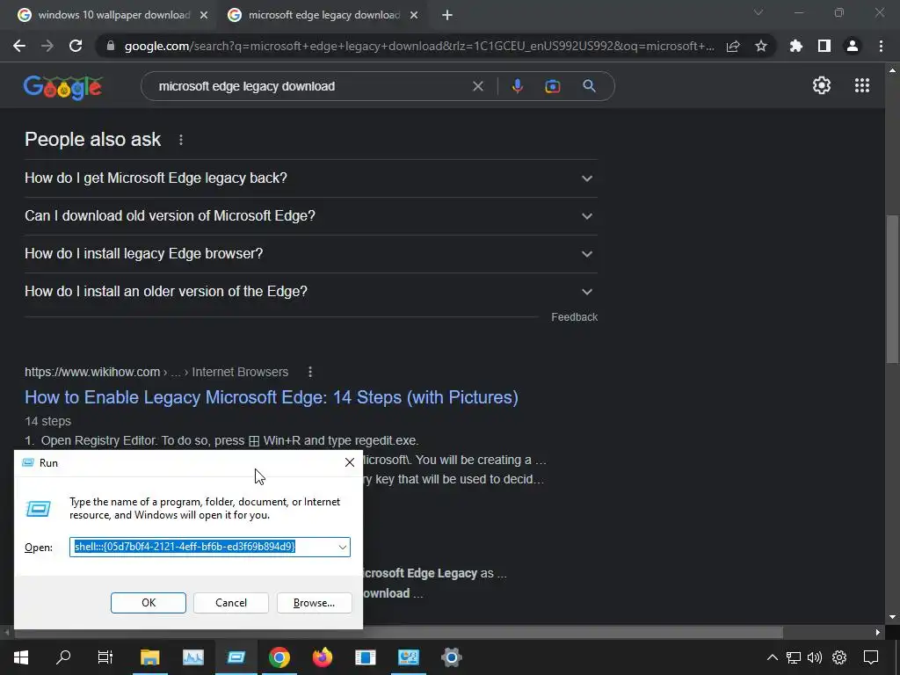The height and width of the screenshot is (675, 900).
Task: Clear the Google search box text
Action: pyautogui.click(x=477, y=86)
